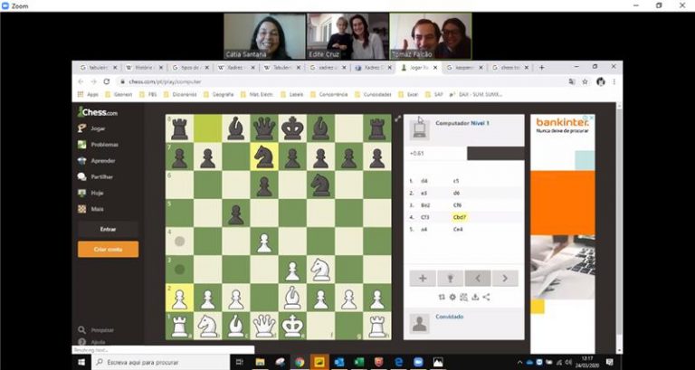Step forward one move with right arrow
This screenshot has width=695, height=370.
pyautogui.click(x=505, y=279)
